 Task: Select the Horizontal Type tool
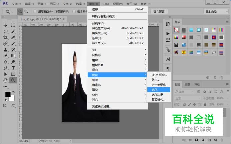pyautogui.click(x=13, y=68)
